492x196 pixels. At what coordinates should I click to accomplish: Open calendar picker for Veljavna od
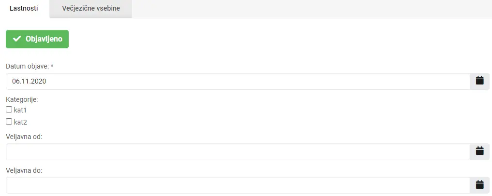click(479, 152)
